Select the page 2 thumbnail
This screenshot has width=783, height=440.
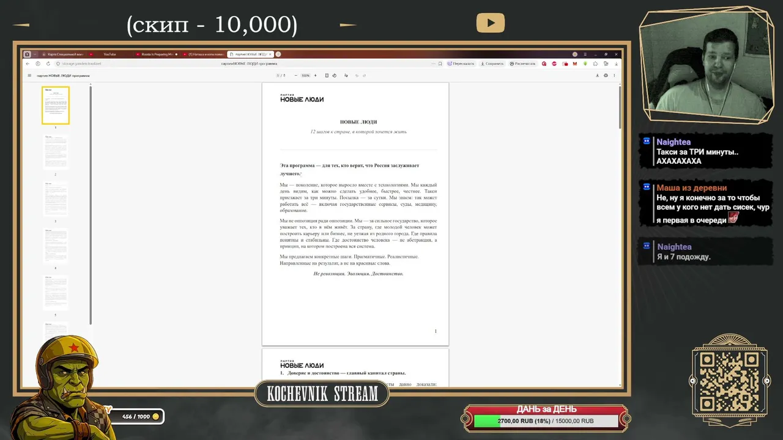pyautogui.click(x=56, y=152)
